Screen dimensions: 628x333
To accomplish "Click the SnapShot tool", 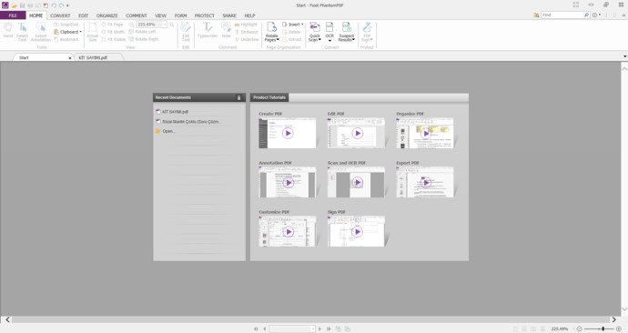I will (x=66, y=25).
